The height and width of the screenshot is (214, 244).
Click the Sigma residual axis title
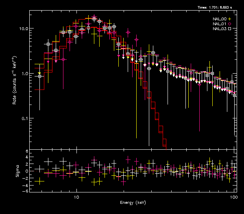pos(17,171)
